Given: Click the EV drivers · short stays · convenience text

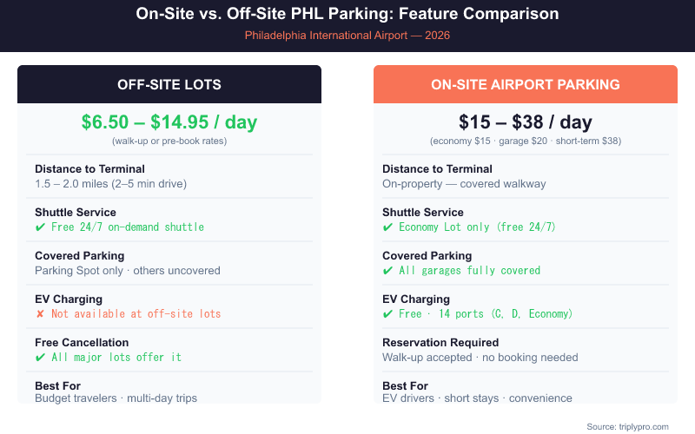Looking at the screenshot, I should (x=477, y=398).
